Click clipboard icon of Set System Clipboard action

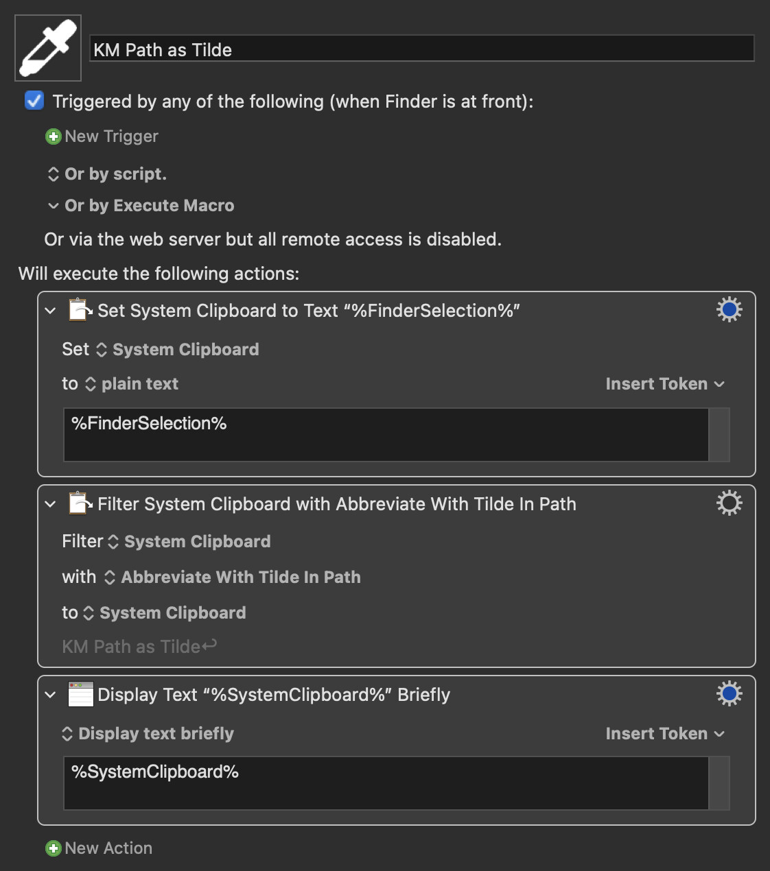tap(80, 310)
